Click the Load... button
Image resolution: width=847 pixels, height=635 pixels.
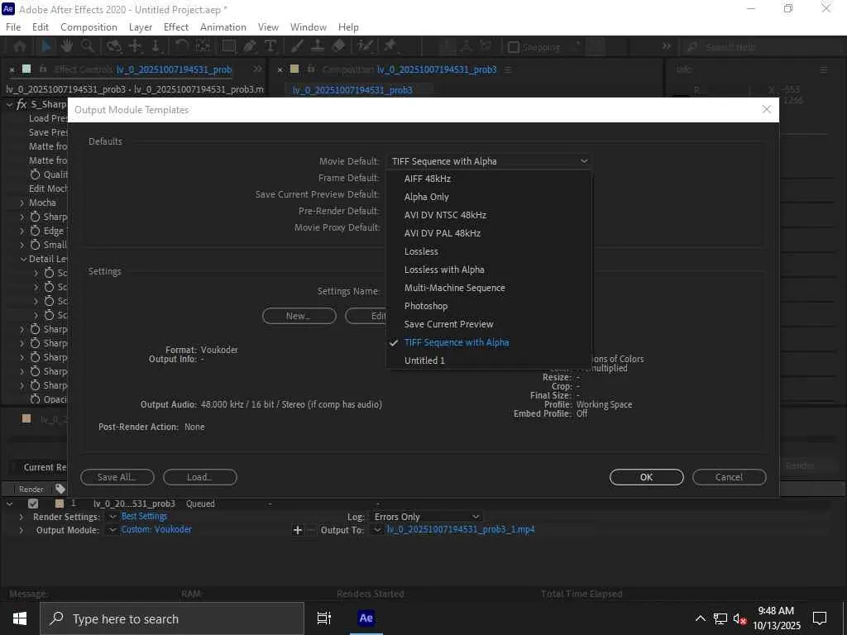pyautogui.click(x=200, y=477)
